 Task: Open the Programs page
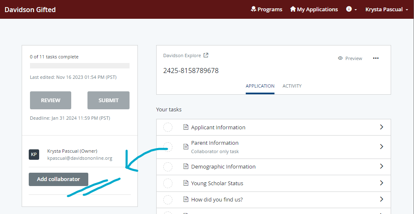click(x=267, y=9)
